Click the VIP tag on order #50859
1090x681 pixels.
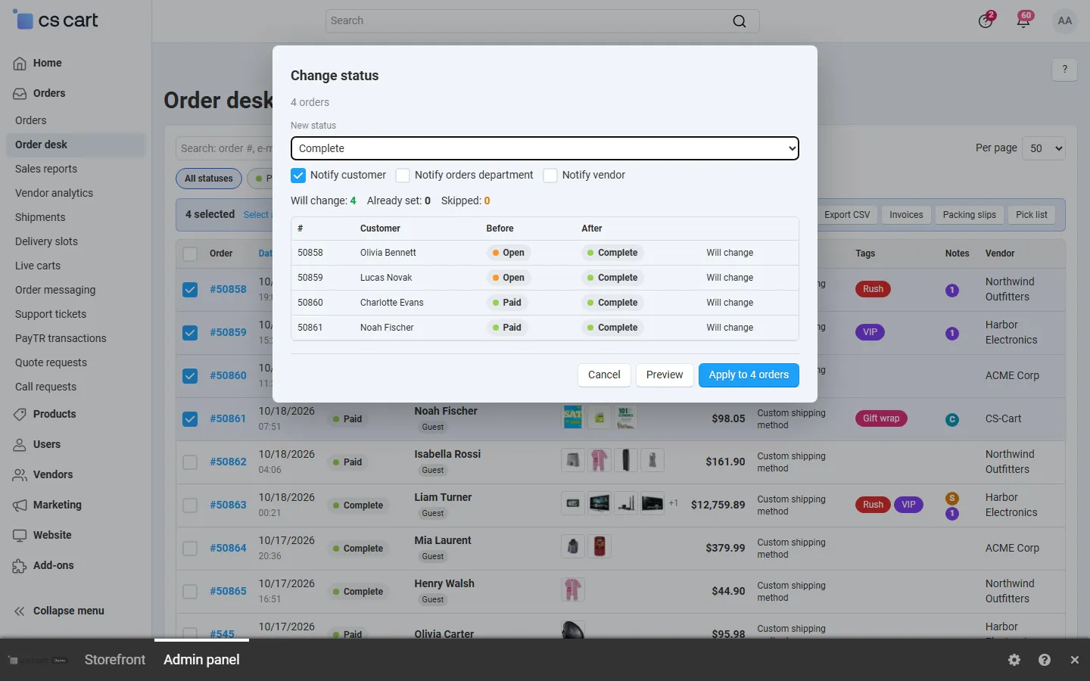870,332
